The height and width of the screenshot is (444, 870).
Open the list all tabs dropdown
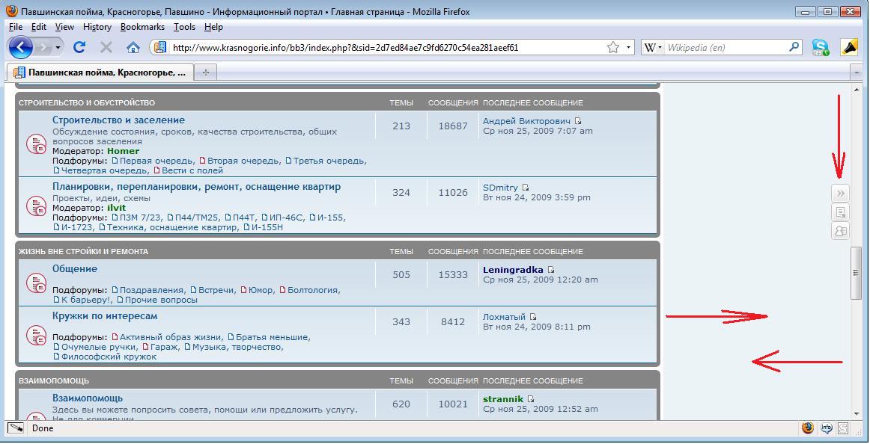(x=857, y=73)
